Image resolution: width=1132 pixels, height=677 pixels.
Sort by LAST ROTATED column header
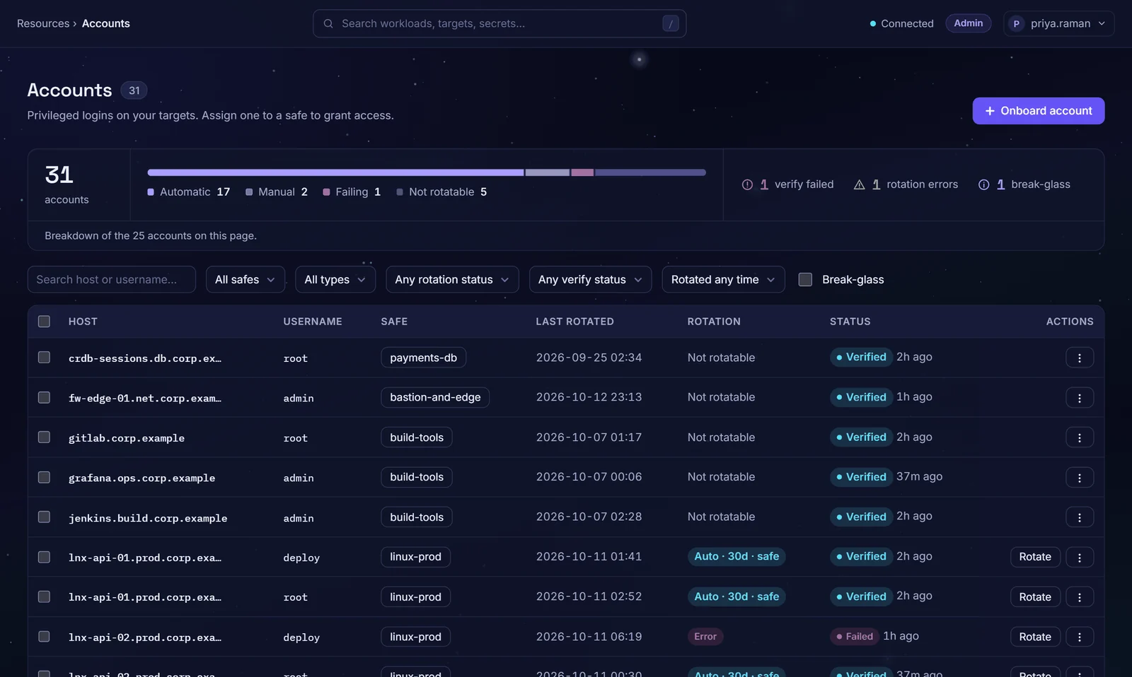pyautogui.click(x=574, y=322)
